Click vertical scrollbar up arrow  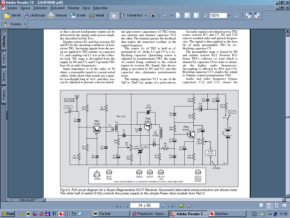coord(287,35)
